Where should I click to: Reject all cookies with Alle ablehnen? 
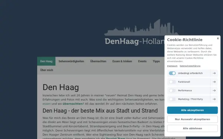192,128
